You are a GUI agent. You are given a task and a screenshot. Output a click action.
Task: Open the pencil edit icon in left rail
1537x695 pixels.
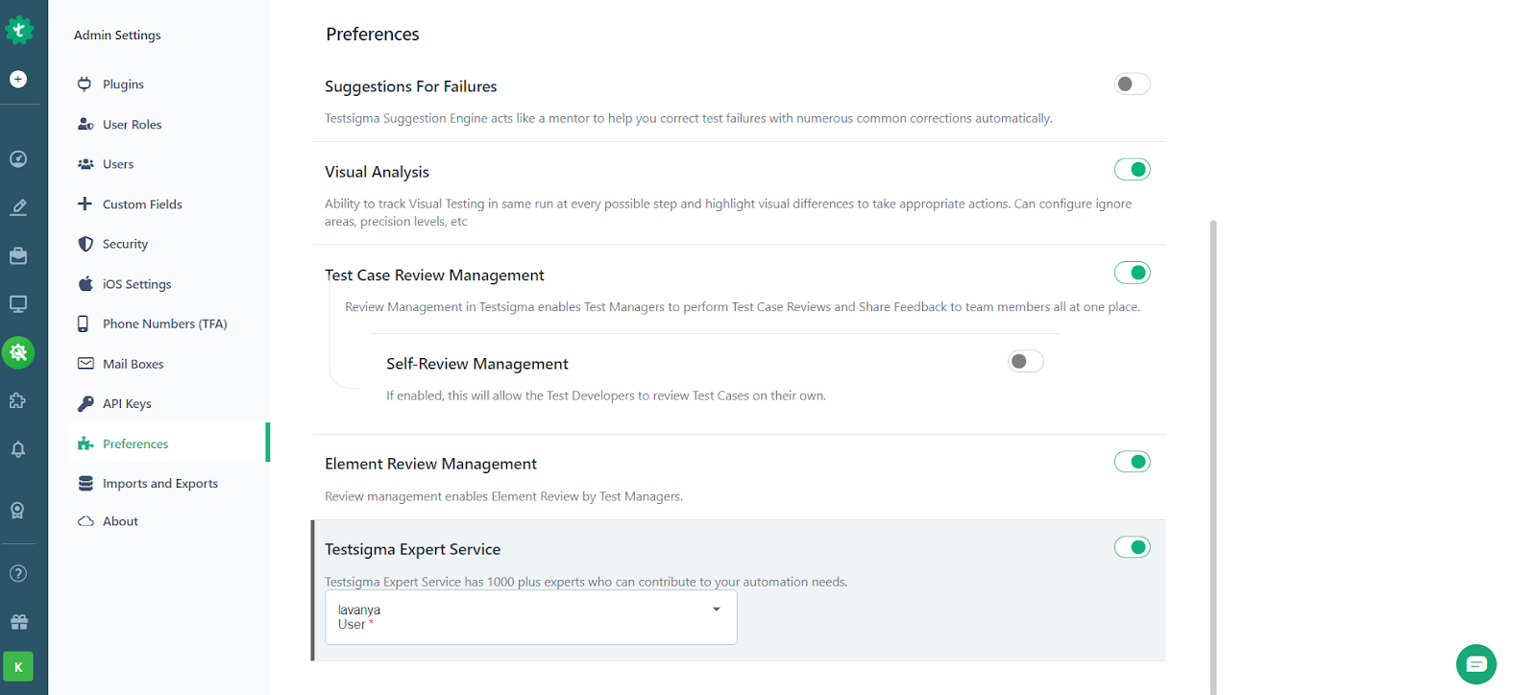(18, 207)
